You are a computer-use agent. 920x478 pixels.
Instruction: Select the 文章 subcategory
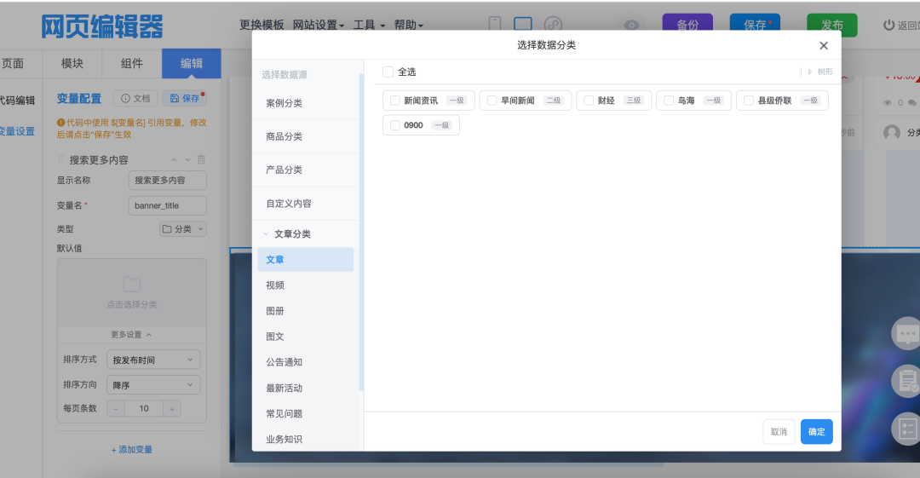[x=305, y=260]
